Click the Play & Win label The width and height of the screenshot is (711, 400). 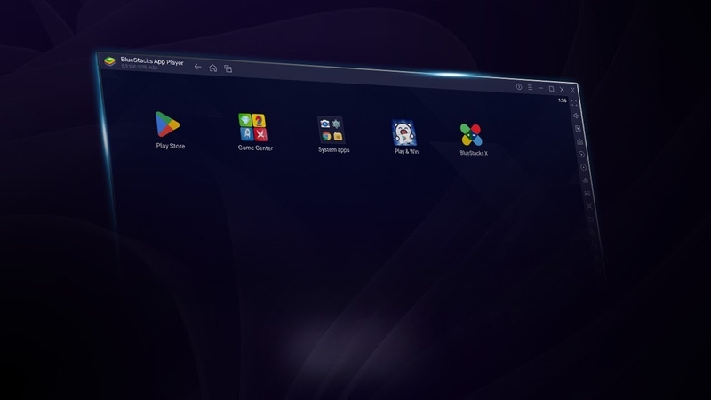tap(406, 151)
